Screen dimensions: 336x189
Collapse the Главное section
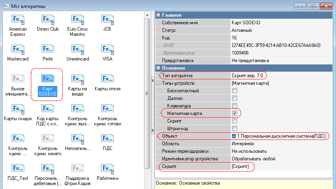pyautogui.click(x=158, y=15)
